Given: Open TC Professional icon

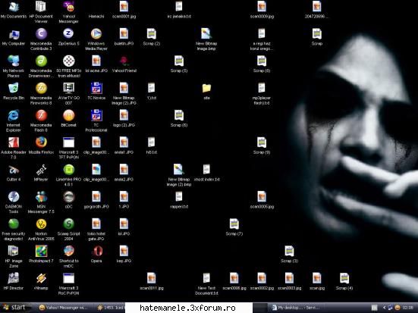Looking at the screenshot, I should [x=96, y=121].
